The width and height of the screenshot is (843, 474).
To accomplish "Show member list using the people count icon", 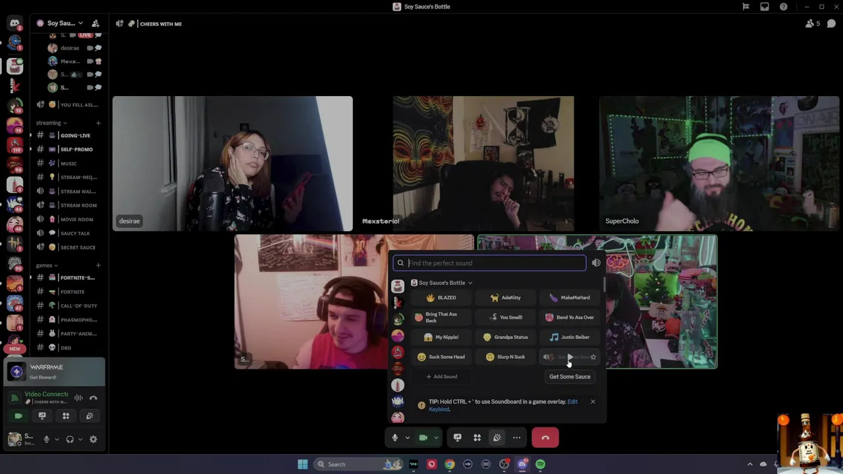I will (x=812, y=24).
